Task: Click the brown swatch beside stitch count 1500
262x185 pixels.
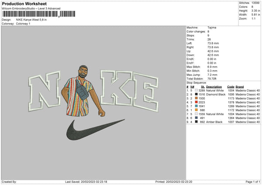Action: click(196, 98)
